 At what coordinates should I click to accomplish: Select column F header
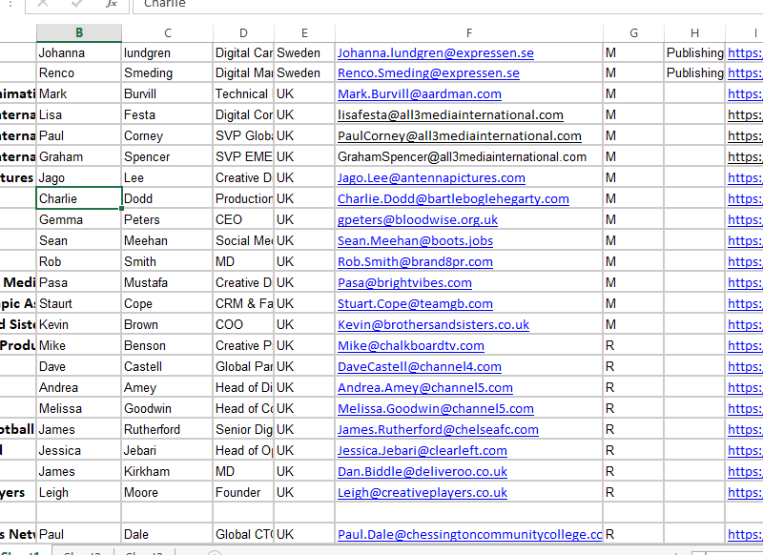click(x=468, y=33)
